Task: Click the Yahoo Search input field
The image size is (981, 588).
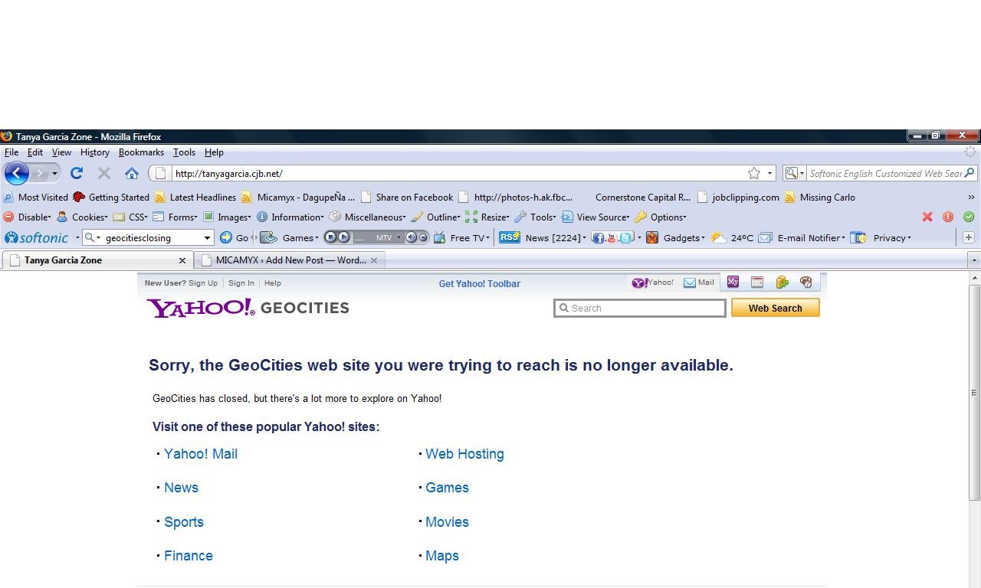Action: pos(640,308)
